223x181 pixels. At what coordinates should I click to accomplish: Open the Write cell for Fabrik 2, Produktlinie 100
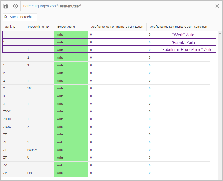[x=71, y=88]
